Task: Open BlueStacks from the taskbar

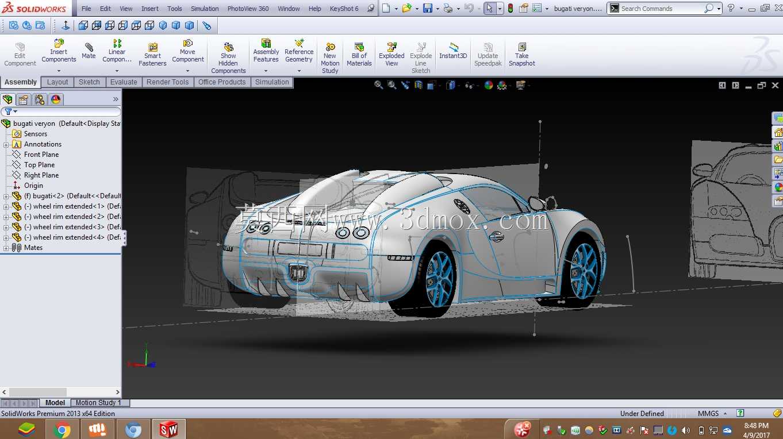Action: (26, 429)
